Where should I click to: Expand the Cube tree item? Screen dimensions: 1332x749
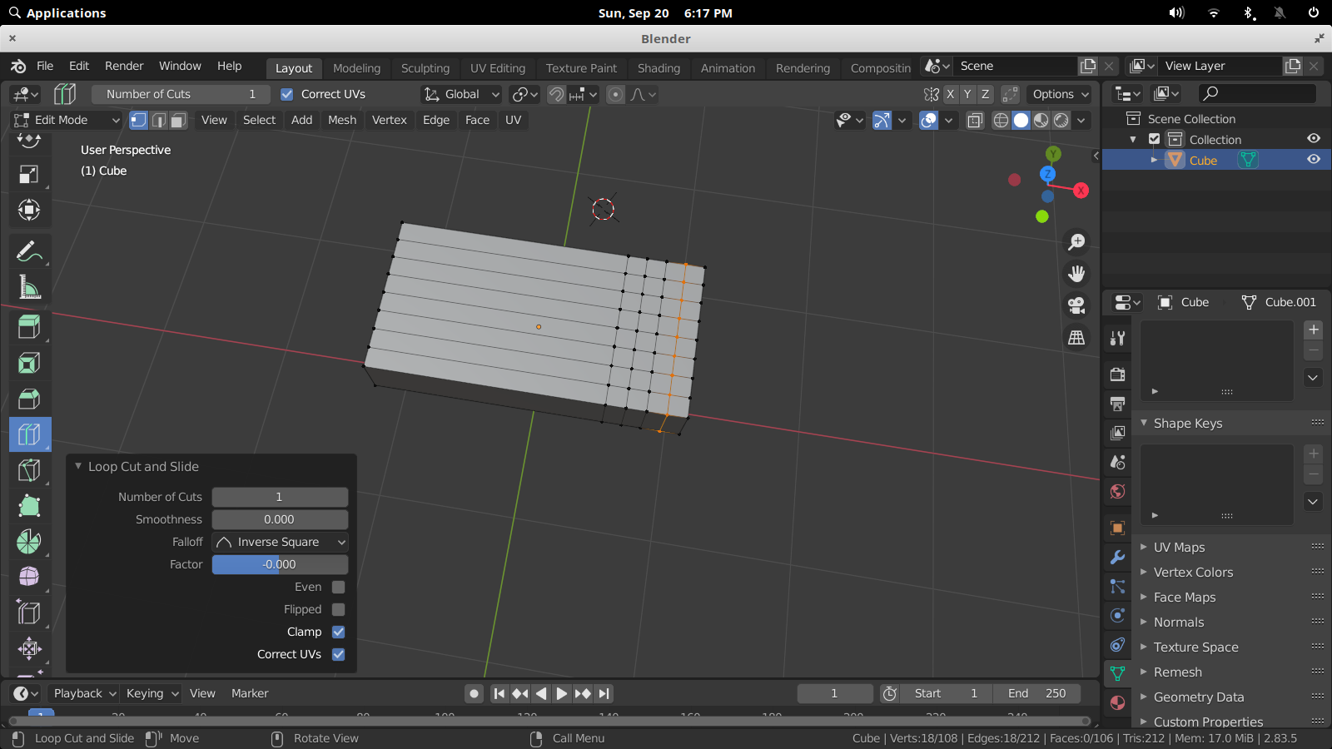point(1154,160)
